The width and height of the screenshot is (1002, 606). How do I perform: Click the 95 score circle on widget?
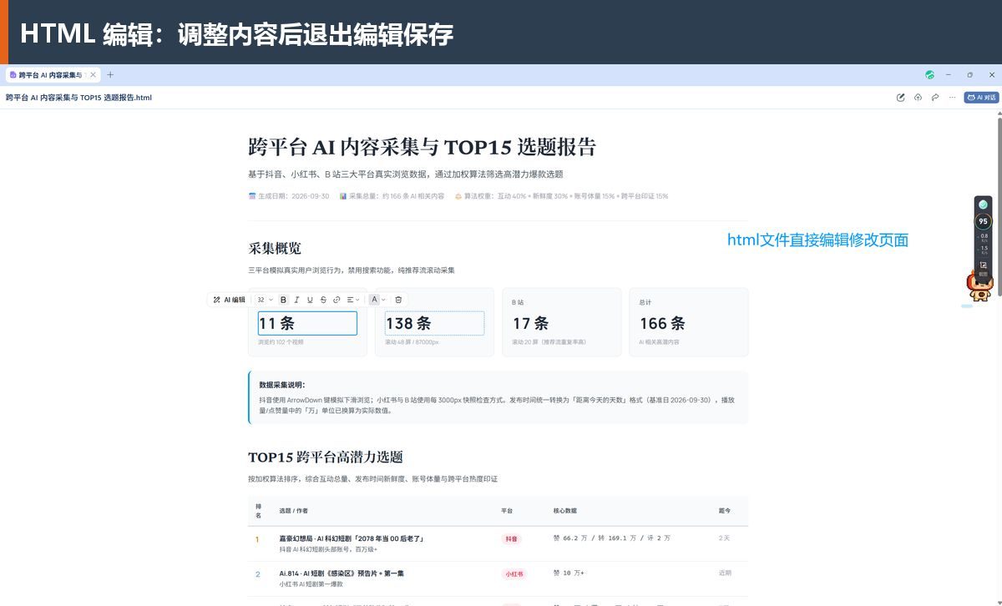[x=983, y=221]
